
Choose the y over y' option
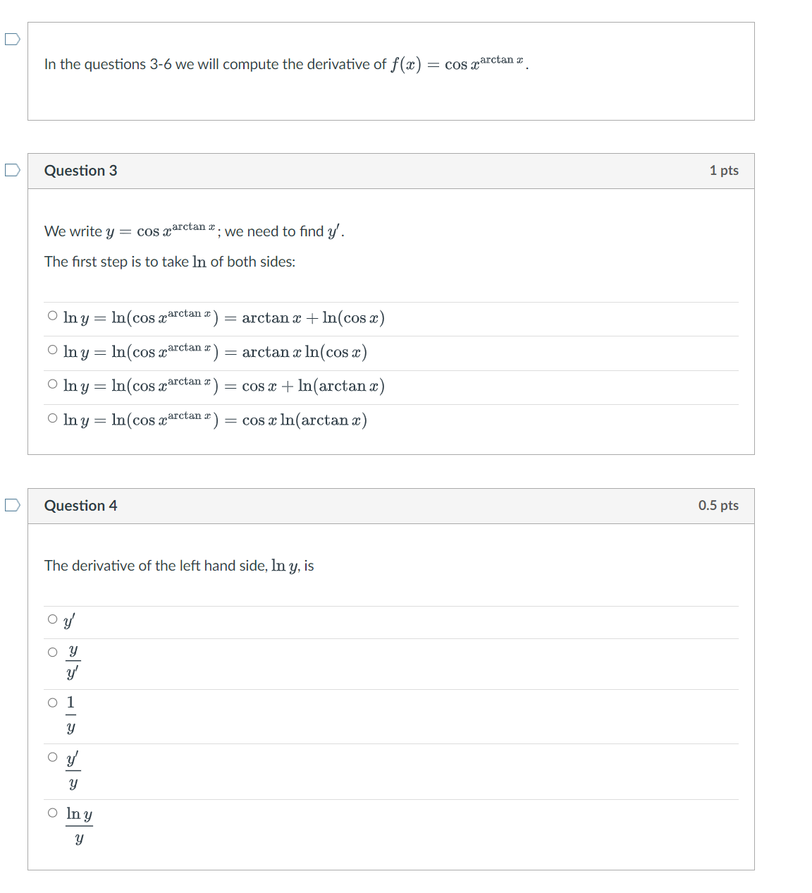pos(52,652)
